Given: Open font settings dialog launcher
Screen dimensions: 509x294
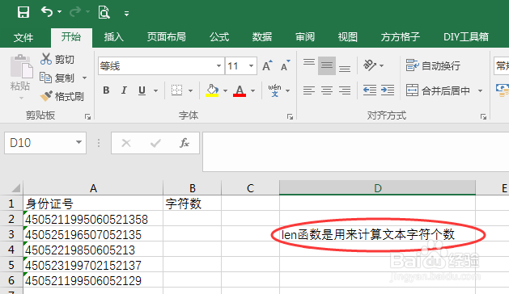Looking at the screenshot, I should point(290,116).
